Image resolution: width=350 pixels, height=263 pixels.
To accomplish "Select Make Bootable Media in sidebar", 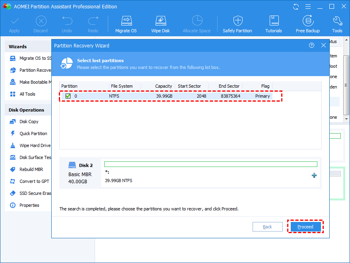I will 30,82.
